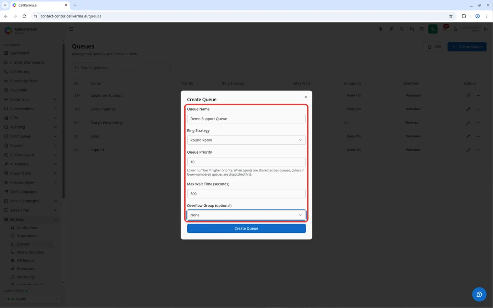493x308 pixels.
Task: Click the green phone dialer icon
Action: [433, 29]
